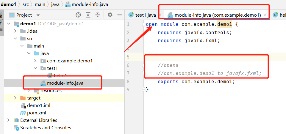Collapse the test1 package
286x134 pixels.
[35, 68]
